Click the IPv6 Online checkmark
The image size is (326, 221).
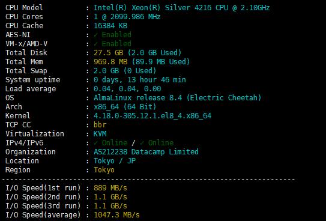(142, 143)
